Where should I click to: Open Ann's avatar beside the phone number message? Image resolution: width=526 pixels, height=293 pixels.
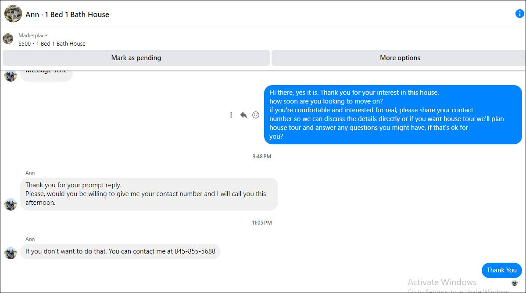[x=11, y=253]
